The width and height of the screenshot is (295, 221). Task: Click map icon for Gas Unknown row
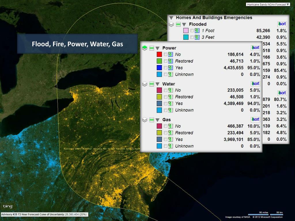coord(171,146)
